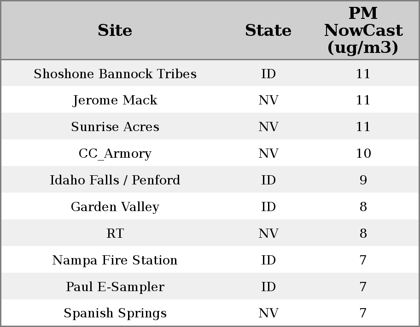Click the NV state for Spanish Springs
Viewport: 420px width, 327px height.
(x=268, y=313)
